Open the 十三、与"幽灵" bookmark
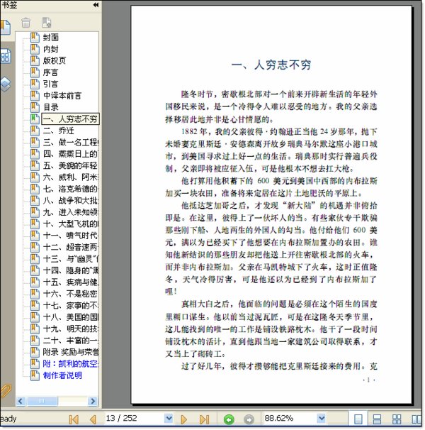The image size is (425, 430). (x=71, y=258)
